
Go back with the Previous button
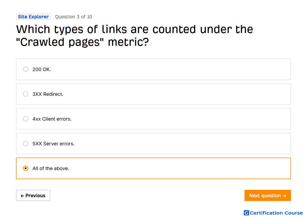pos(33,195)
